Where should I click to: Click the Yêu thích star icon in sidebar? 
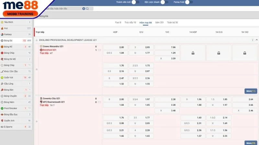coord(2,22)
